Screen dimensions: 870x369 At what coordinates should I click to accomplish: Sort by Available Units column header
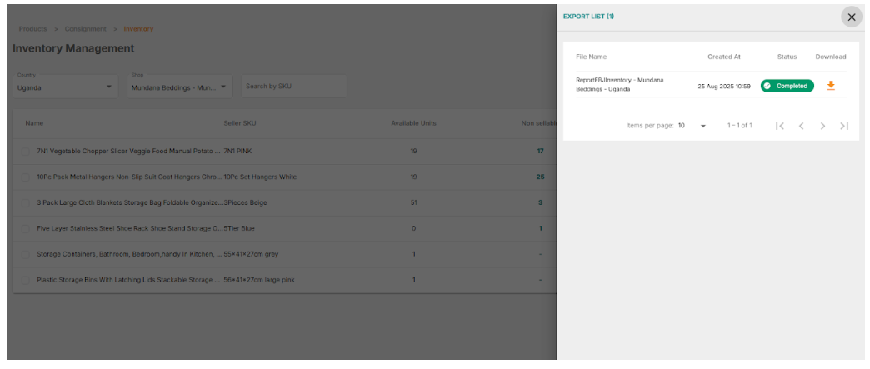(413, 123)
